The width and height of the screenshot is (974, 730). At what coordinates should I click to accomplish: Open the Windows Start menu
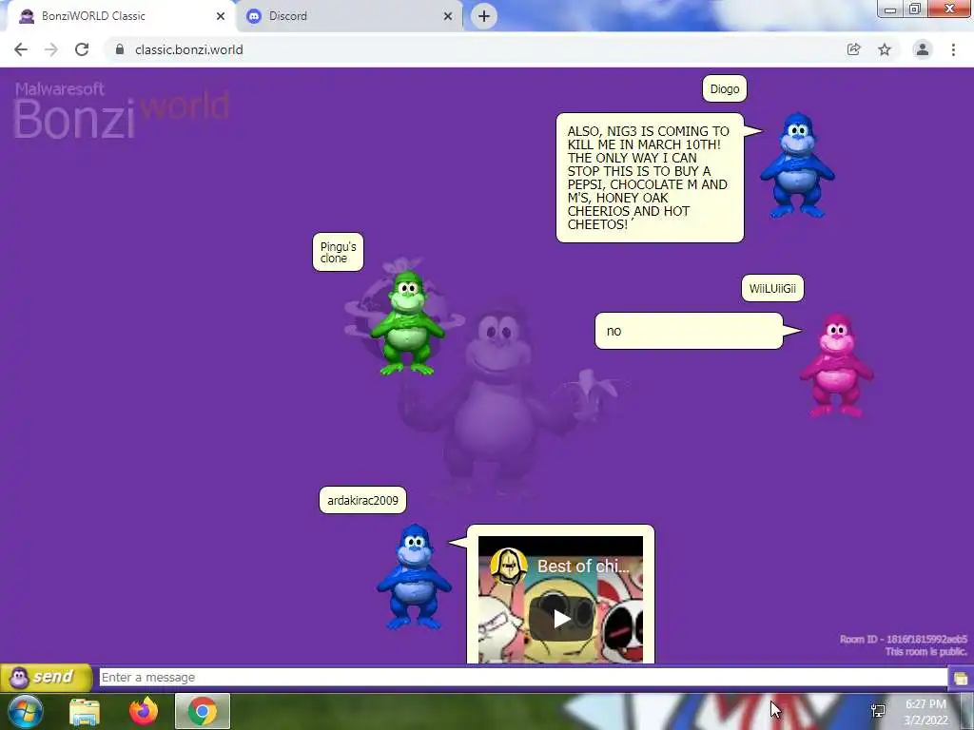26,711
